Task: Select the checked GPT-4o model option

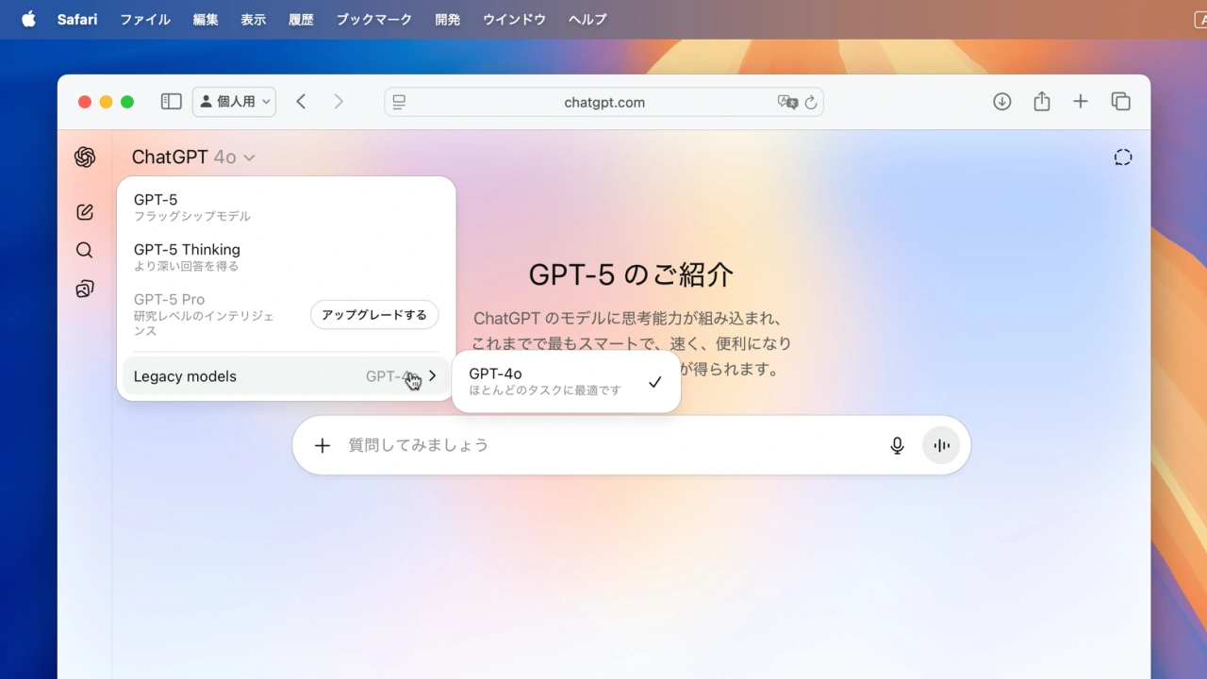Action: (x=566, y=382)
